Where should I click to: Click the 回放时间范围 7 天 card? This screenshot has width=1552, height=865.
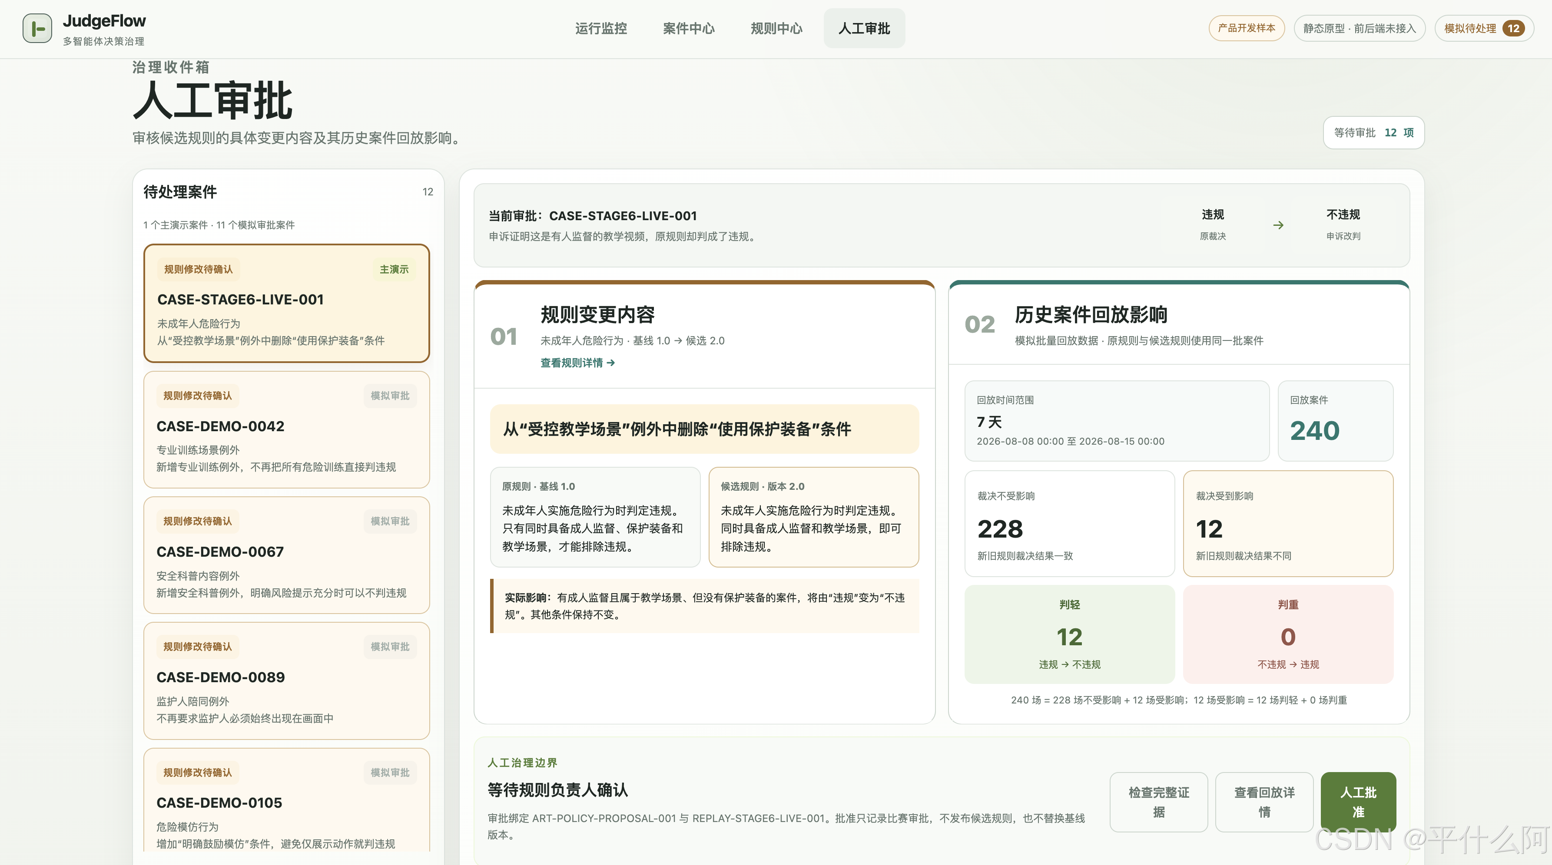(x=1117, y=421)
